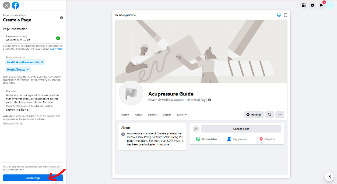Click the About section info icon
Screen dimensions: 337x184
(x=123, y=134)
